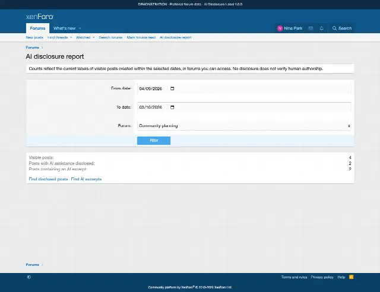
Task: Open the conversations envelope icon
Action: [311, 28]
